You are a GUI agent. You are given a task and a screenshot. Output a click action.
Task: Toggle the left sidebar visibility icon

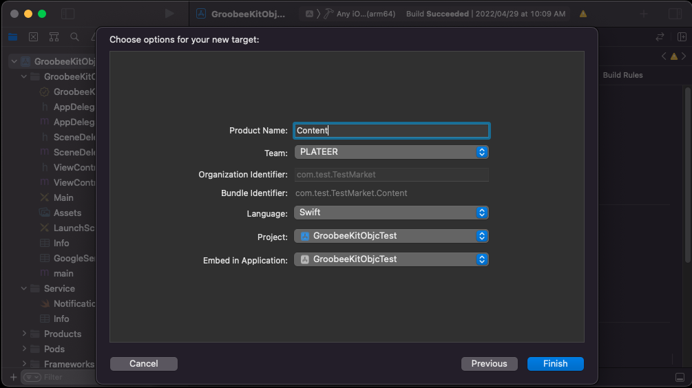pyautogui.click(x=68, y=14)
